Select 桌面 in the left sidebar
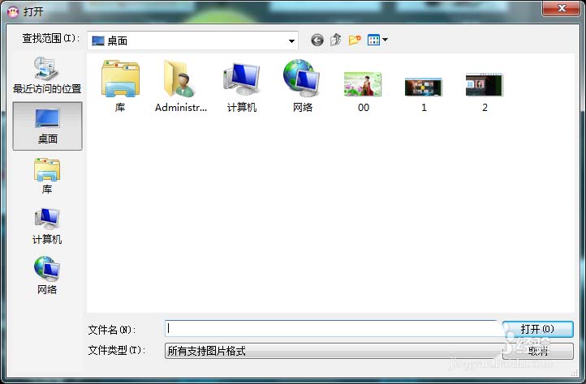The width and height of the screenshot is (586, 384). click(x=47, y=126)
